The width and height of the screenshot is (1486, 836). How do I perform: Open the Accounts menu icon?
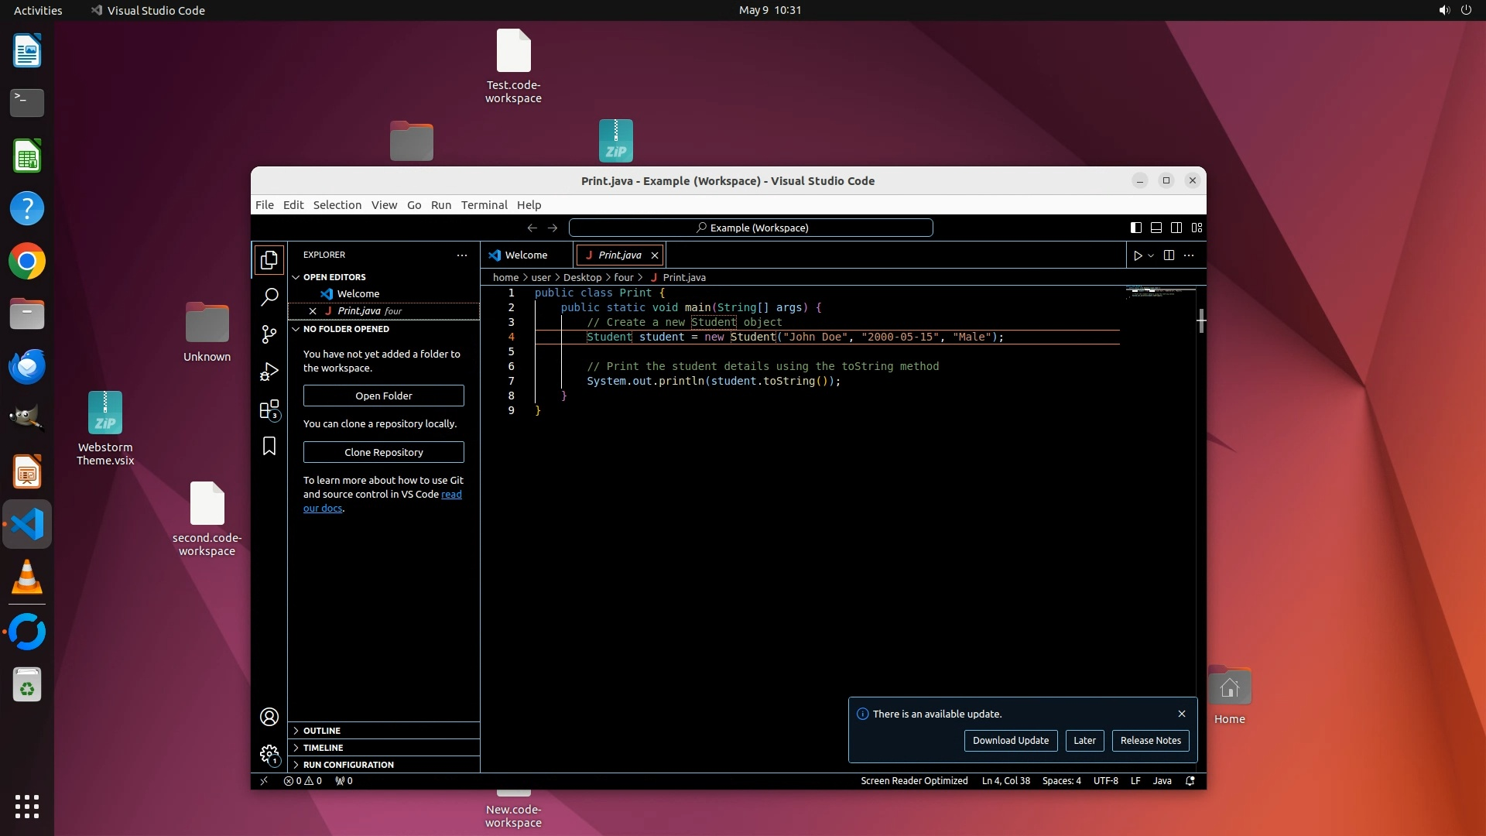coord(269,717)
